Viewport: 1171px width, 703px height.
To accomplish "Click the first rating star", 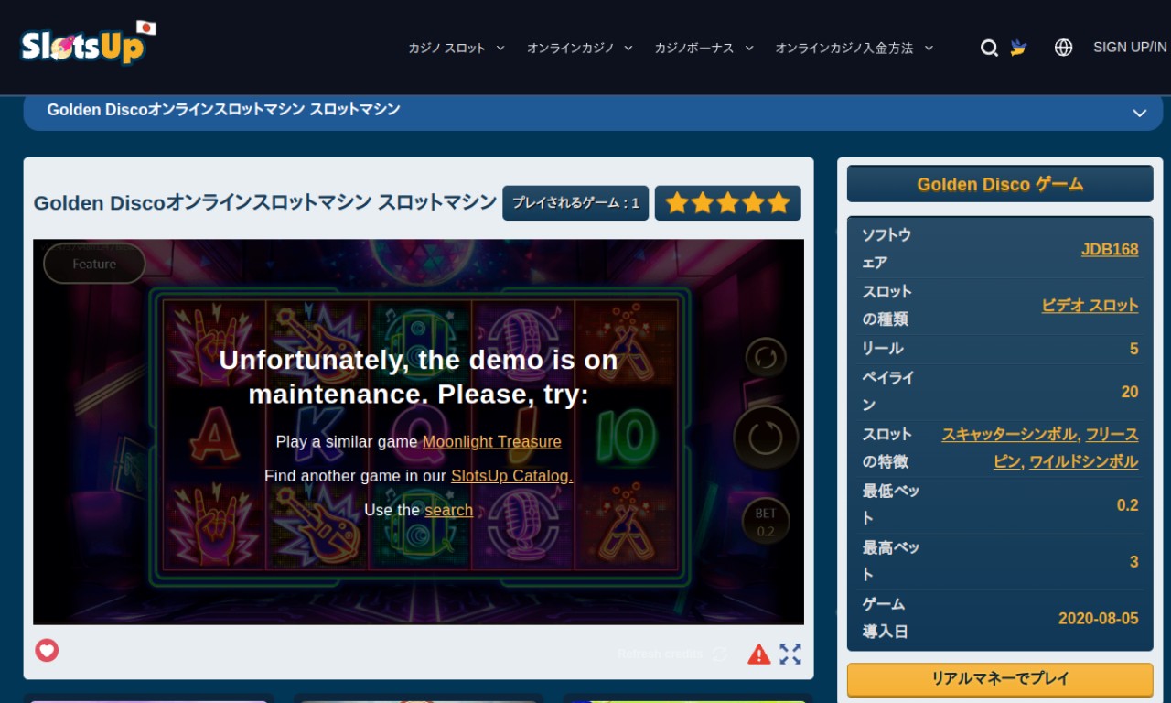I will click(677, 203).
